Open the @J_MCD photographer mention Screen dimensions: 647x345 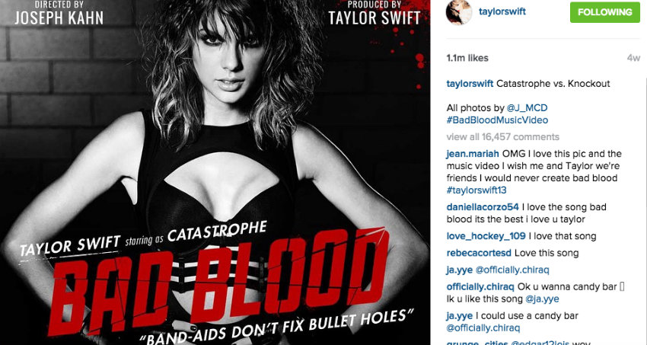527,108
